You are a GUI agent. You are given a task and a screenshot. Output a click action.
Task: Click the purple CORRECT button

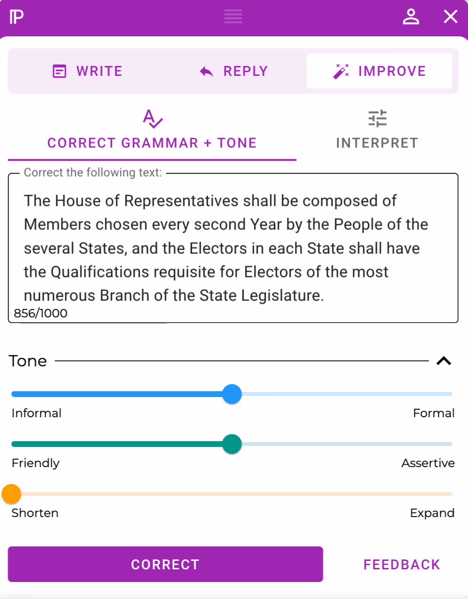[165, 564]
